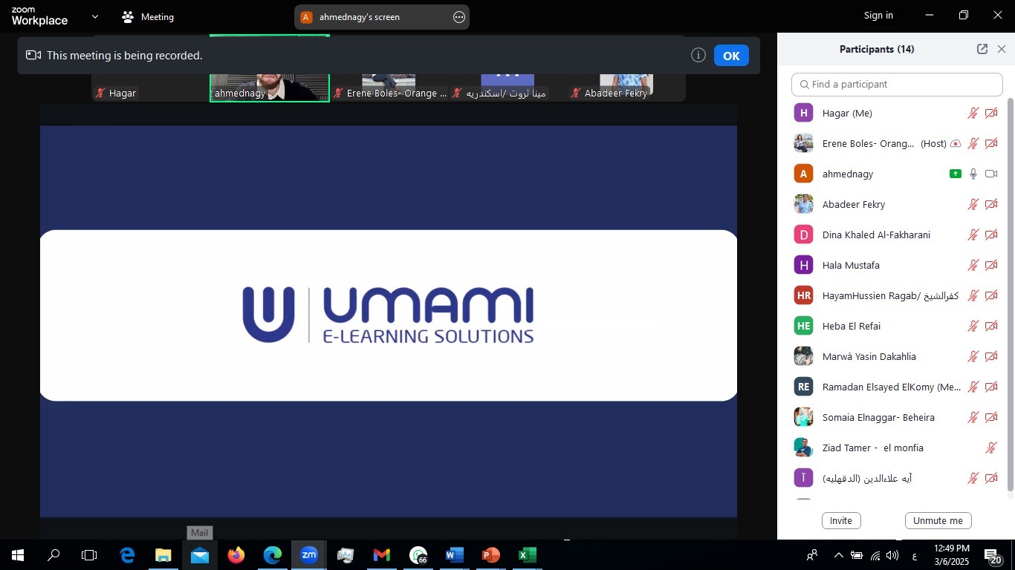1015x570 pixels.
Task: Open Windows taskbar search
Action: [x=53, y=555]
